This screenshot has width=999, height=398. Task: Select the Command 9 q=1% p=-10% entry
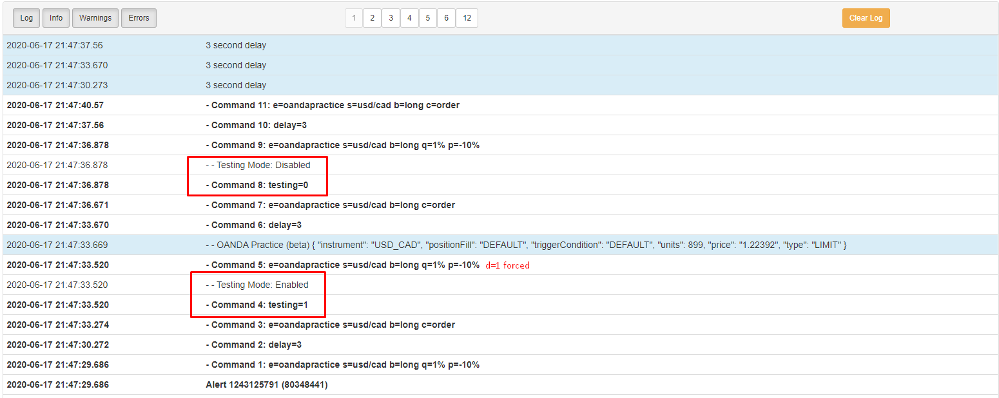coord(342,145)
